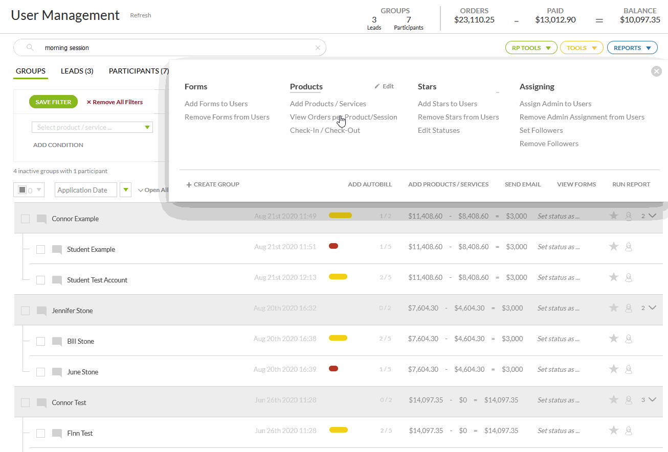Click the yellow status bar for Connor Example
The width and height of the screenshot is (668, 452).
tap(340, 216)
